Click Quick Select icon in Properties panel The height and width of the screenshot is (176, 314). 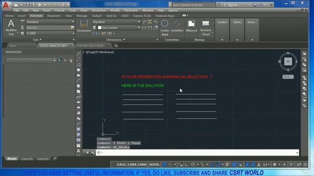tap(71, 60)
